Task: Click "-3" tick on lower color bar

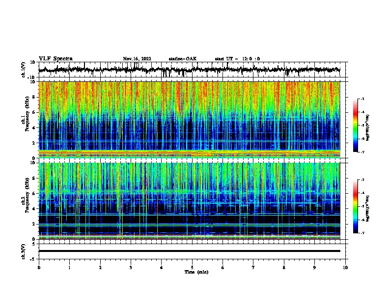Action: (x=362, y=180)
